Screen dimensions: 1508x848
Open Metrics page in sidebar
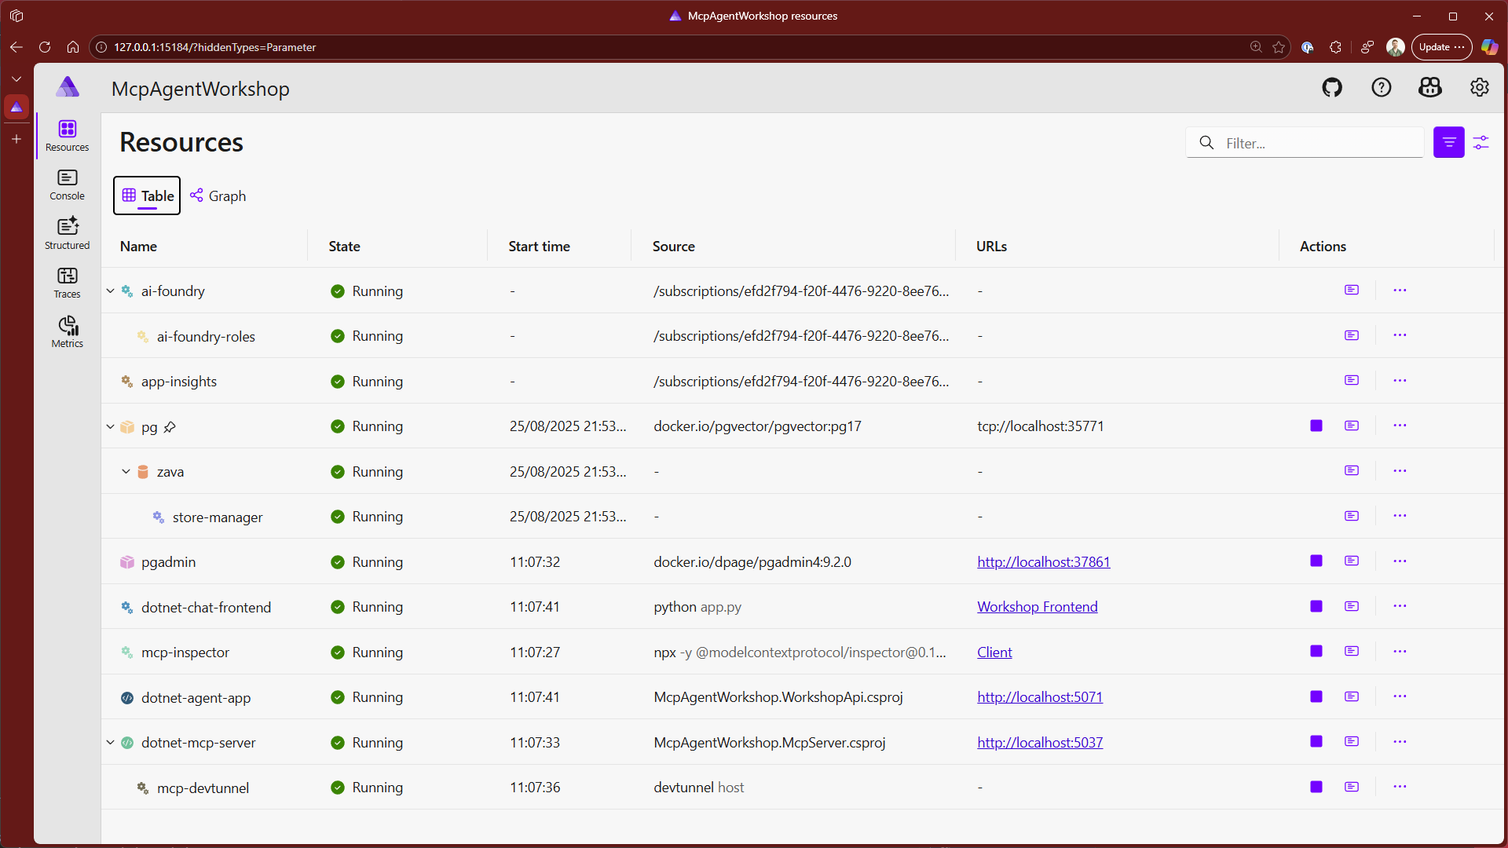click(x=68, y=332)
